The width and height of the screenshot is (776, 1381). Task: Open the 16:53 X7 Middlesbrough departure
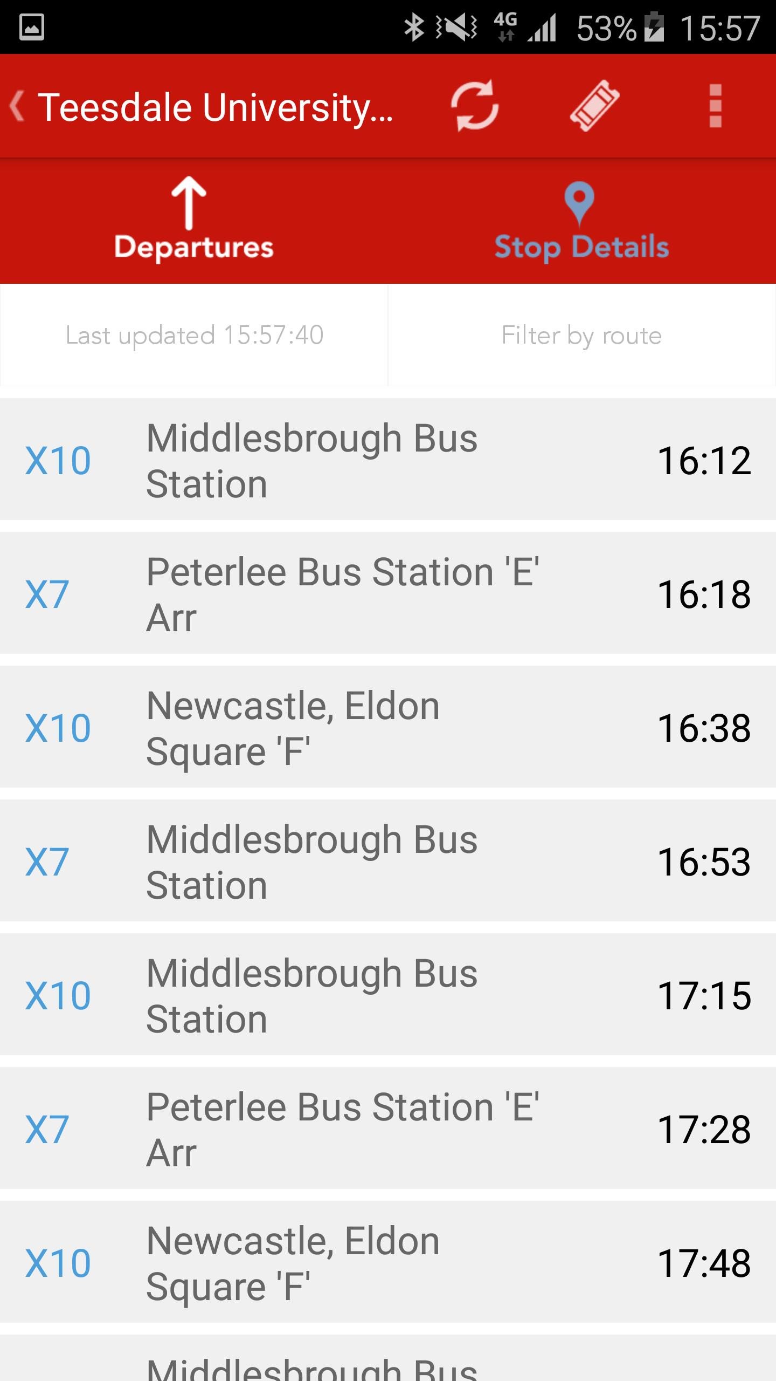click(x=388, y=861)
